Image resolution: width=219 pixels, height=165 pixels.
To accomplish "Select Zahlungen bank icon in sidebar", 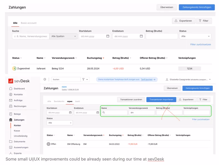I will coord(11,120).
